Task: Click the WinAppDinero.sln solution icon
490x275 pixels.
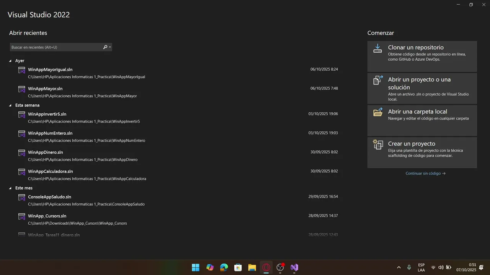Action: pos(21,153)
